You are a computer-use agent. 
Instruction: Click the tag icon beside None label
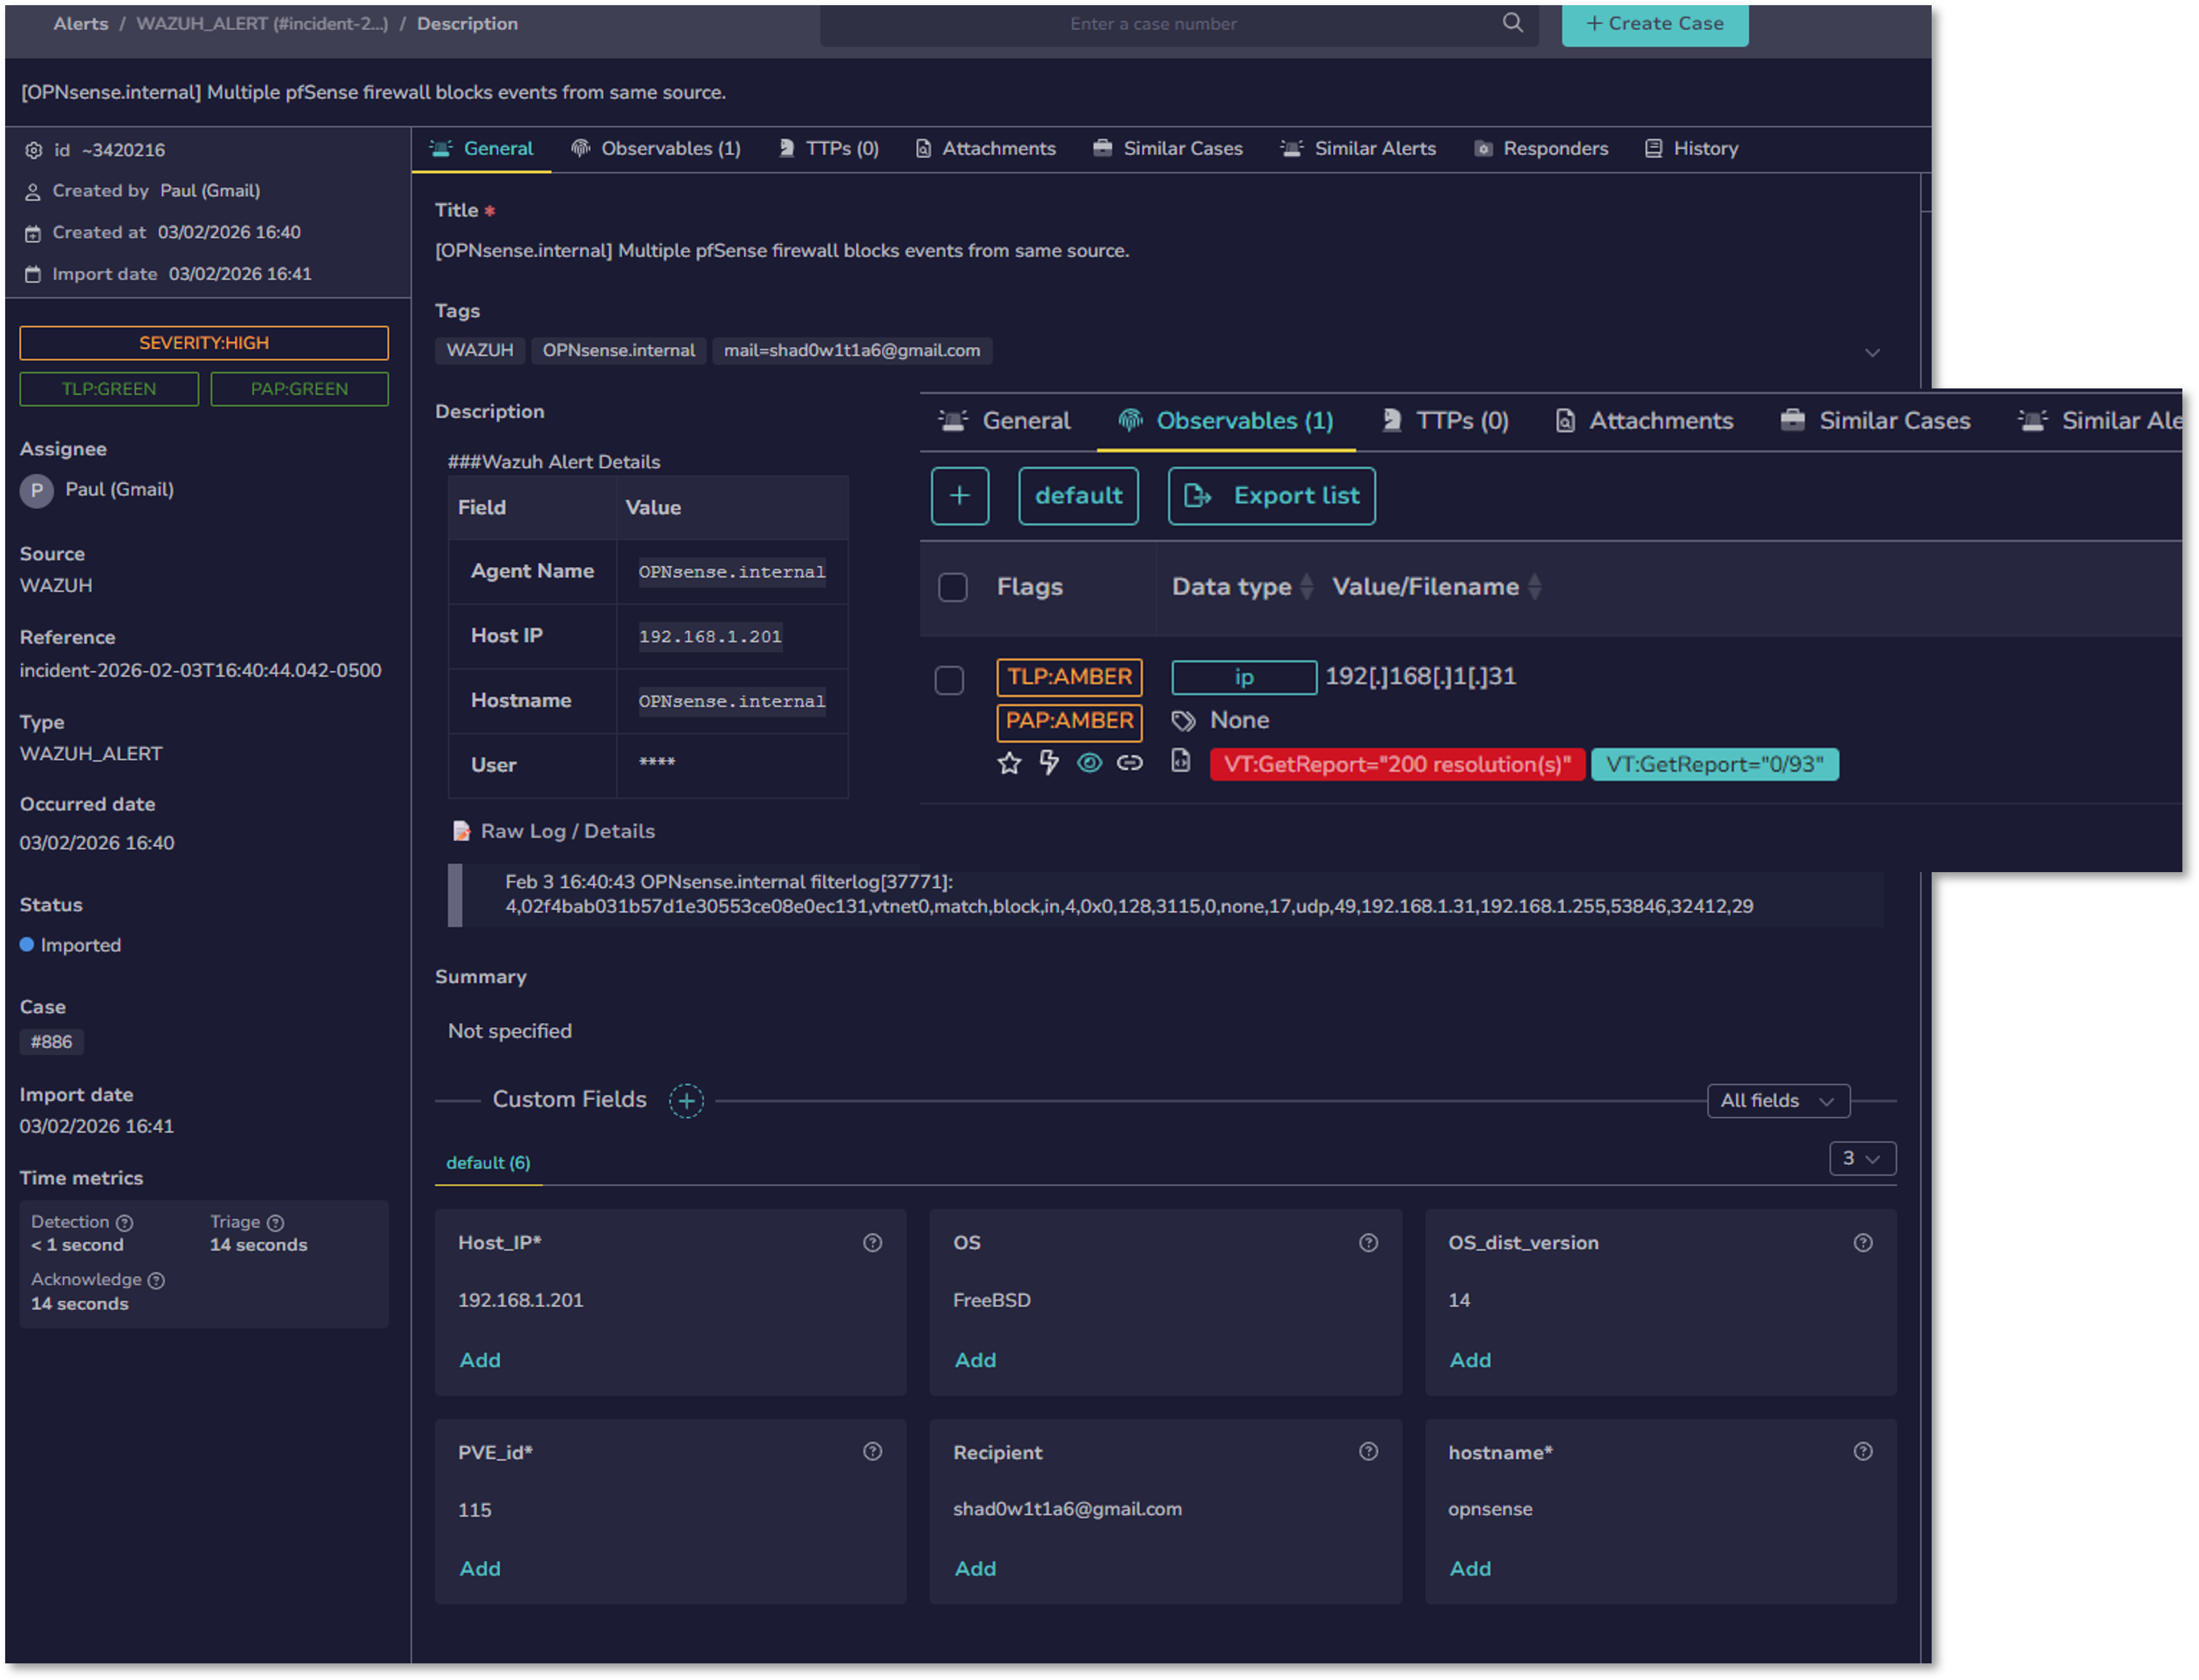pyautogui.click(x=1185, y=720)
